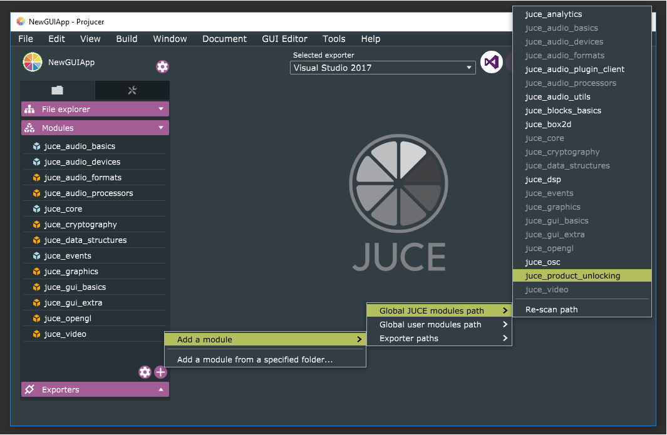Screen dimensions: 667x435
Task: Open the Tools menu
Action: click(x=334, y=39)
